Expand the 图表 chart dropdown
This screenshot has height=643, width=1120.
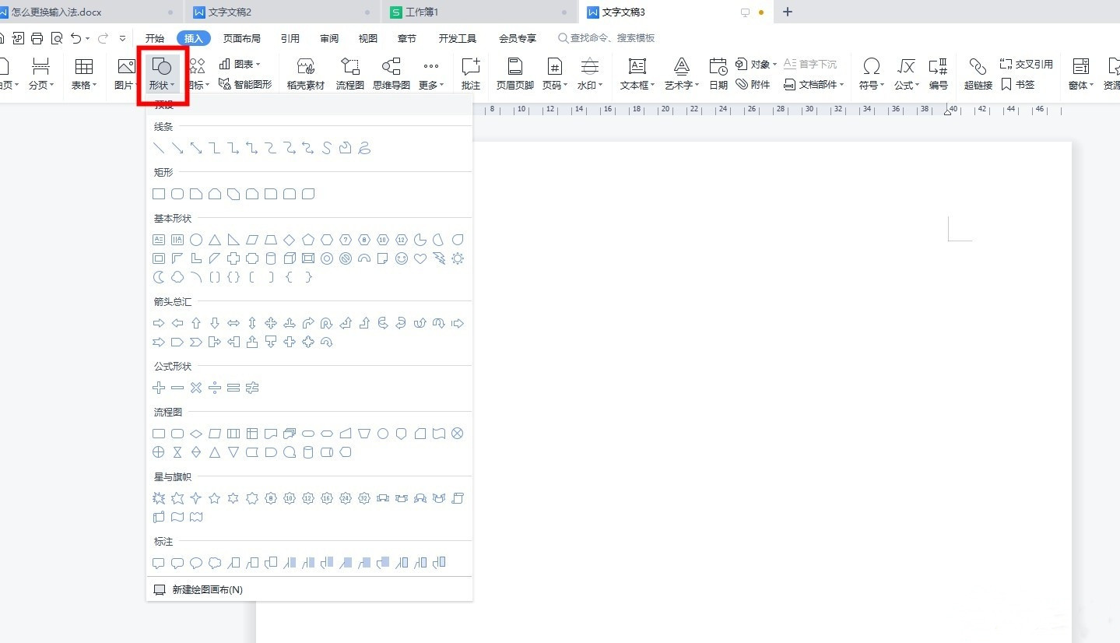pos(240,64)
